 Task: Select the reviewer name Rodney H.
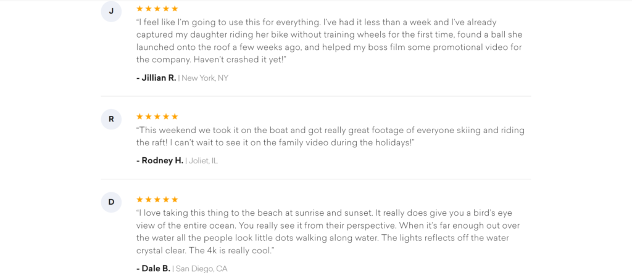(159, 161)
